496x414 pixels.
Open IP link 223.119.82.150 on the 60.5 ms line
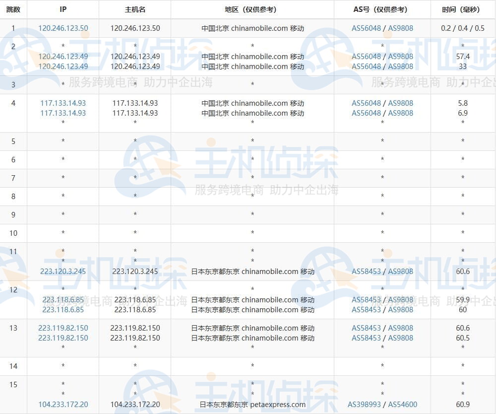[x=63, y=338]
